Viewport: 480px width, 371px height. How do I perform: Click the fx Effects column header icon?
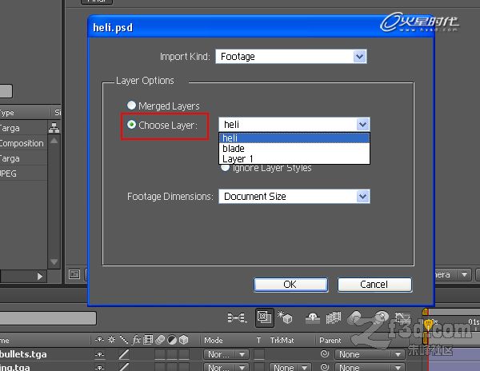tap(136, 340)
